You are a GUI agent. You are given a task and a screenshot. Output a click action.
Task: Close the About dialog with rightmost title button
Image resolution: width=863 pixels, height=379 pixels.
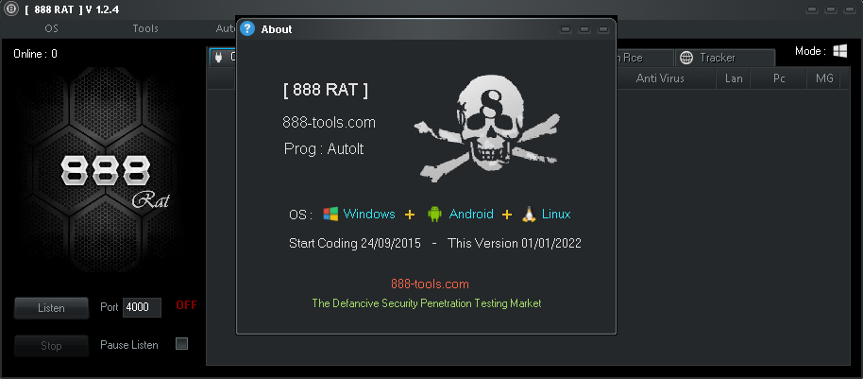(603, 29)
